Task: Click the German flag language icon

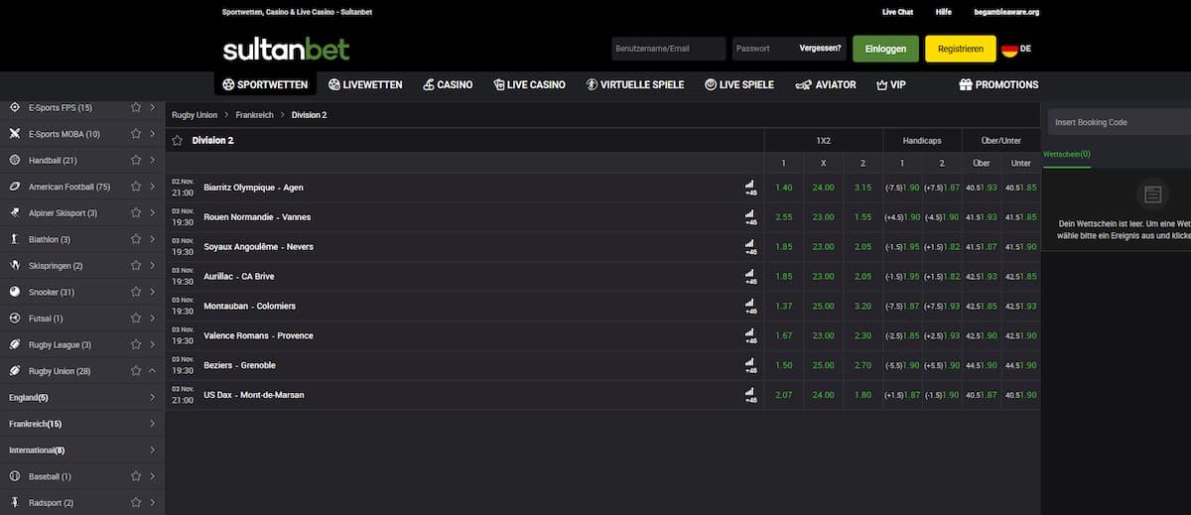Action: [1009, 49]
